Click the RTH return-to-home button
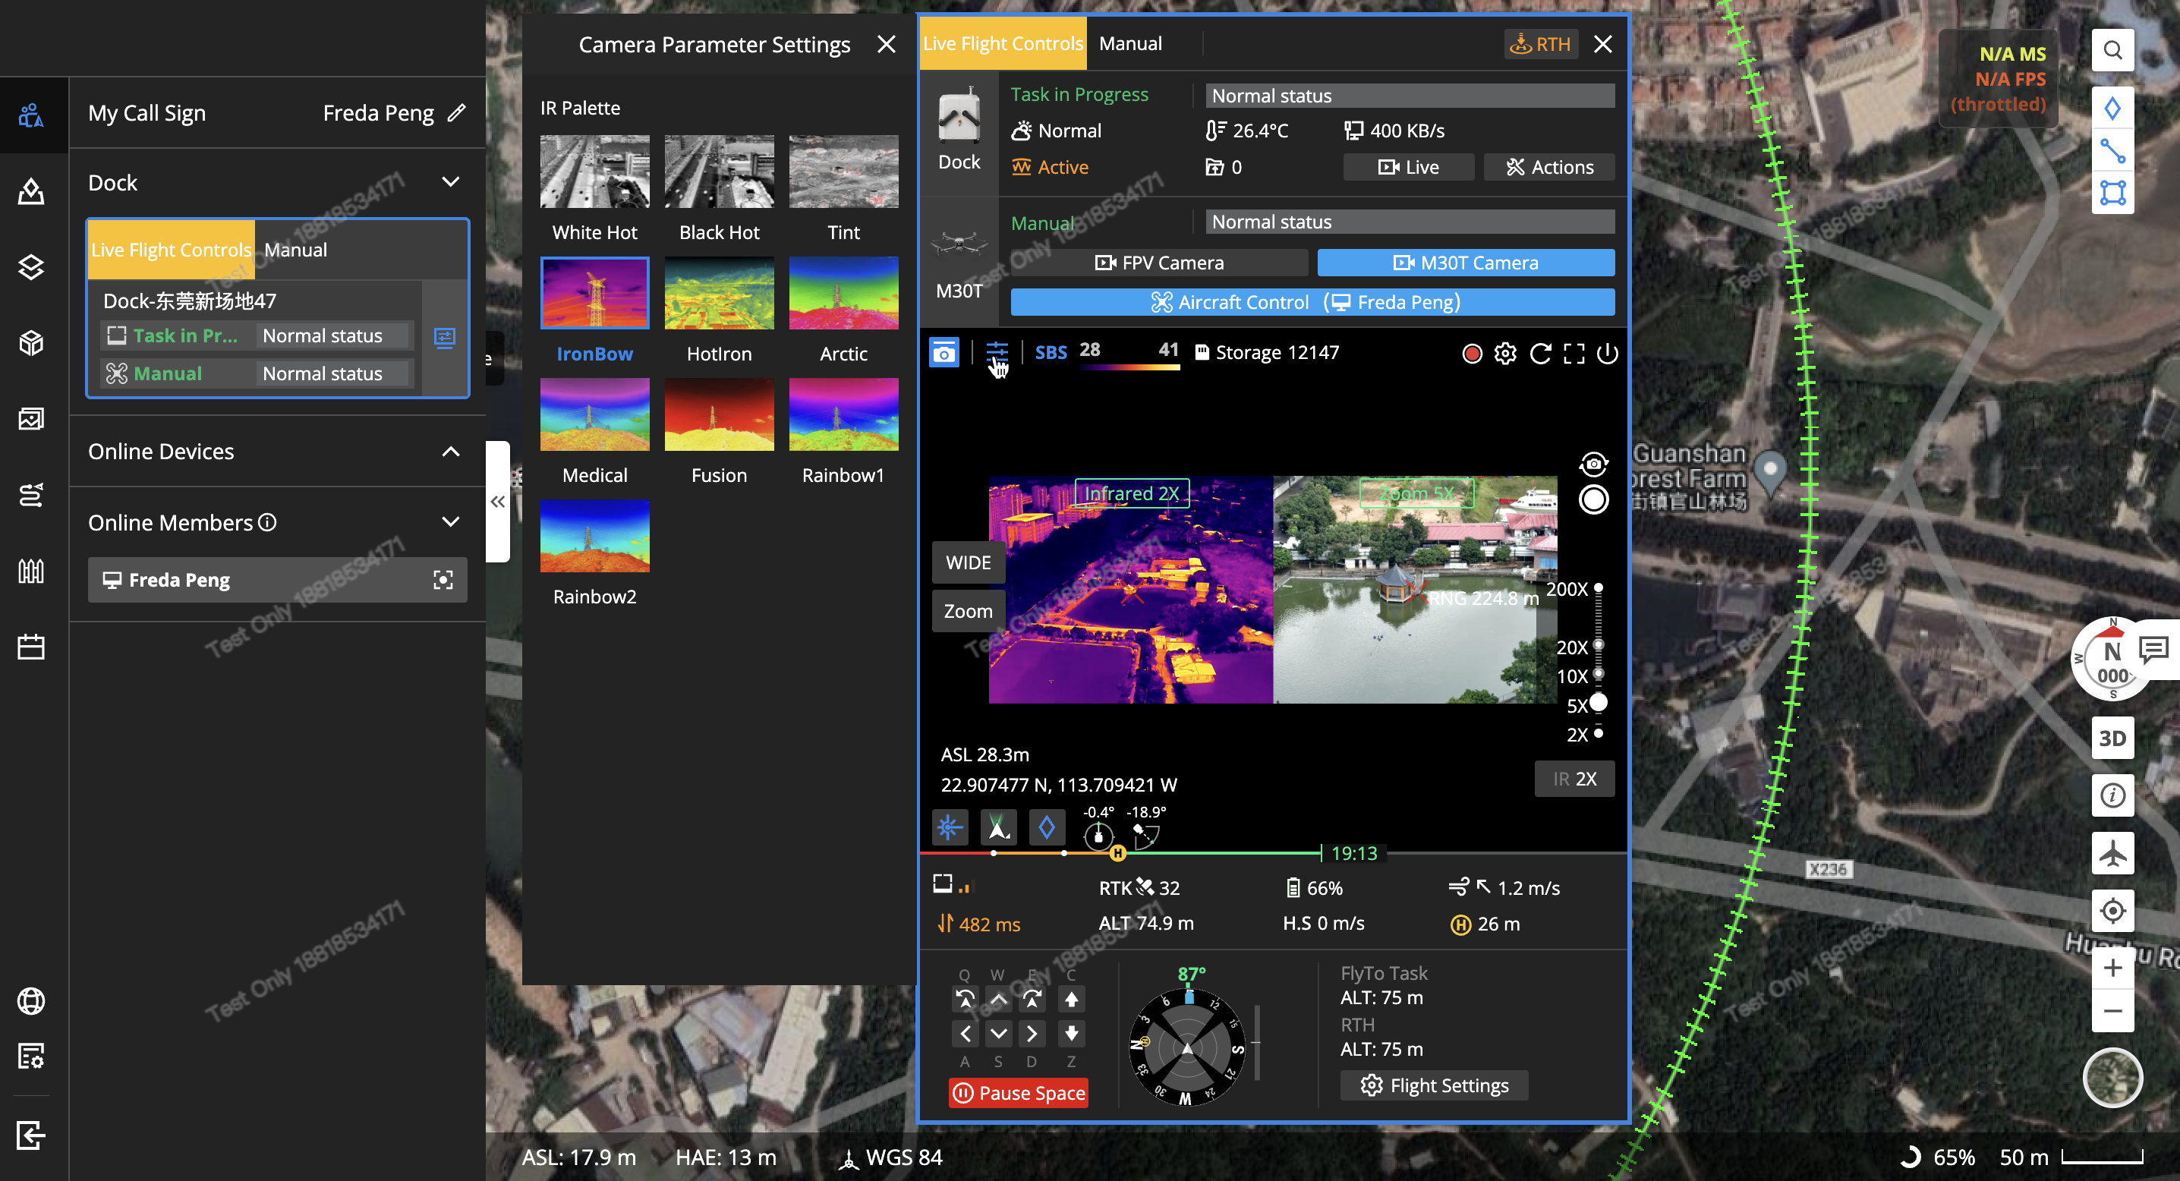2180x1181 pixels. point(1541,44)
